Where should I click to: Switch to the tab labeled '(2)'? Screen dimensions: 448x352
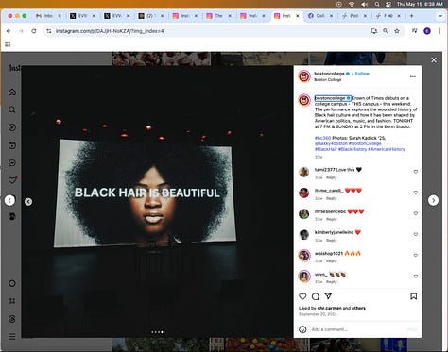[x=150, y=16]
